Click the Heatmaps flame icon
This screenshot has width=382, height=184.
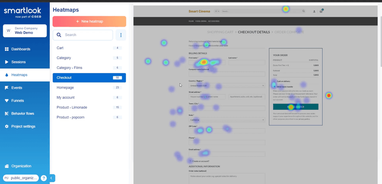click(x=7, y=75)
